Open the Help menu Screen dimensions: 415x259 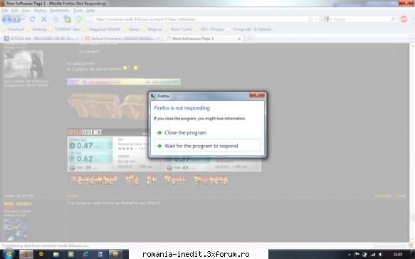90,11
